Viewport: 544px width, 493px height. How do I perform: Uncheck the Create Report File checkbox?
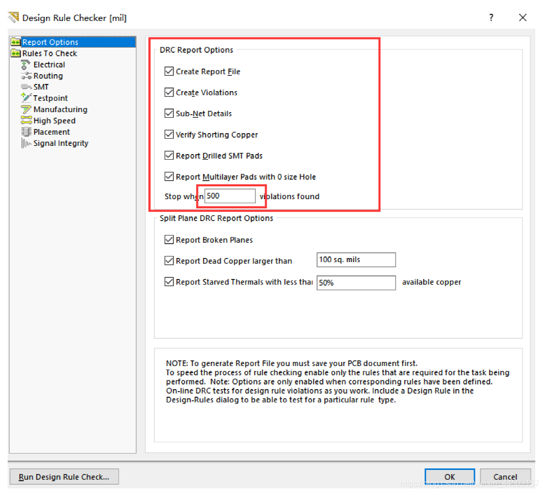coord(169,72)
